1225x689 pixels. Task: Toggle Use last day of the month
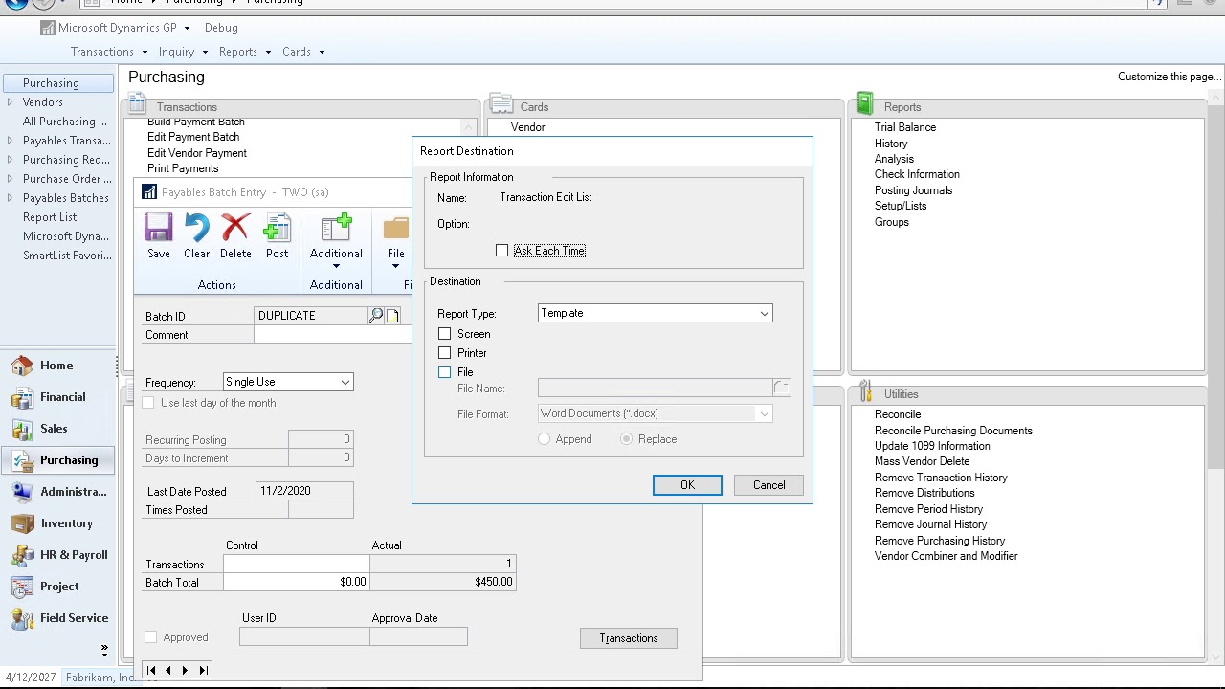148,403
